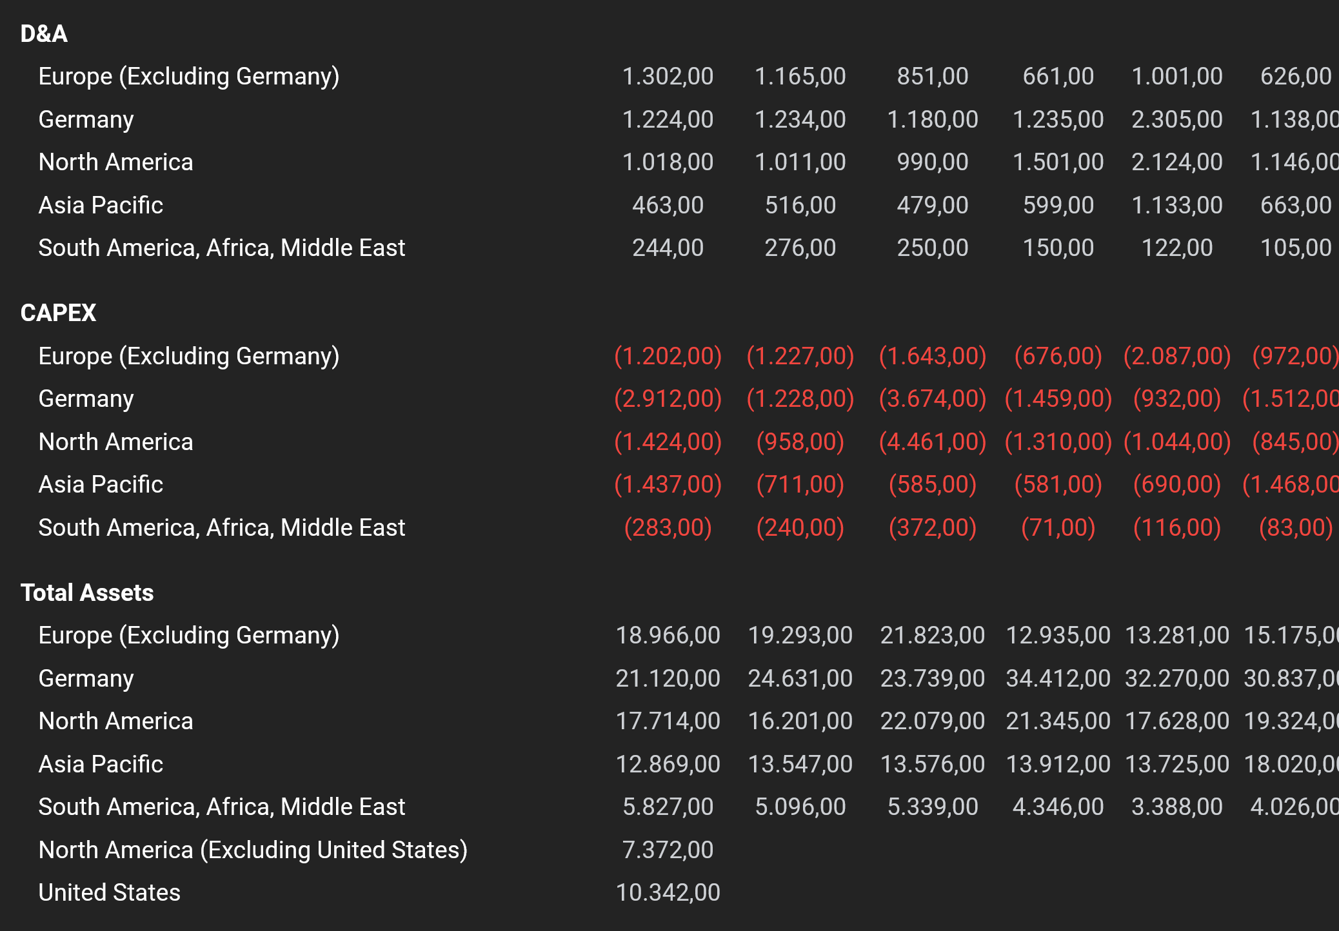1339x931 pixels.
Task: Select United States row label
Action: click(109, 892)
